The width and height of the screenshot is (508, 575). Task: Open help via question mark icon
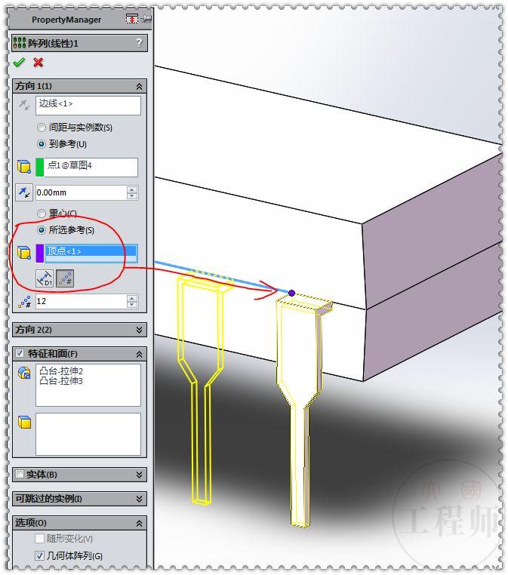pos(139,43)
